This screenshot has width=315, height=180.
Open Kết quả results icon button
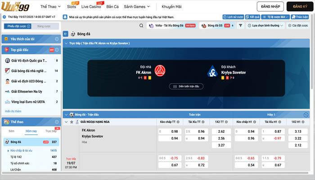pos(253,17)
